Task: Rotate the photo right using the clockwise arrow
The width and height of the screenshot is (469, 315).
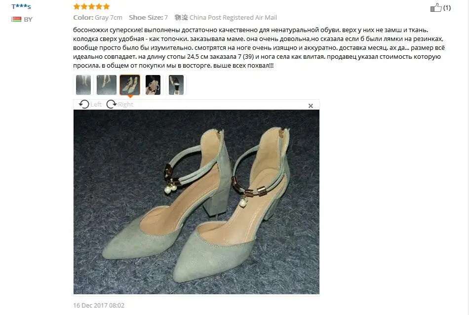Action: [x=112, y=104]
